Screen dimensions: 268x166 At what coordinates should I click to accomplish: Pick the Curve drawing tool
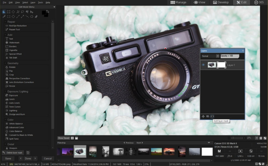point(27,17)
